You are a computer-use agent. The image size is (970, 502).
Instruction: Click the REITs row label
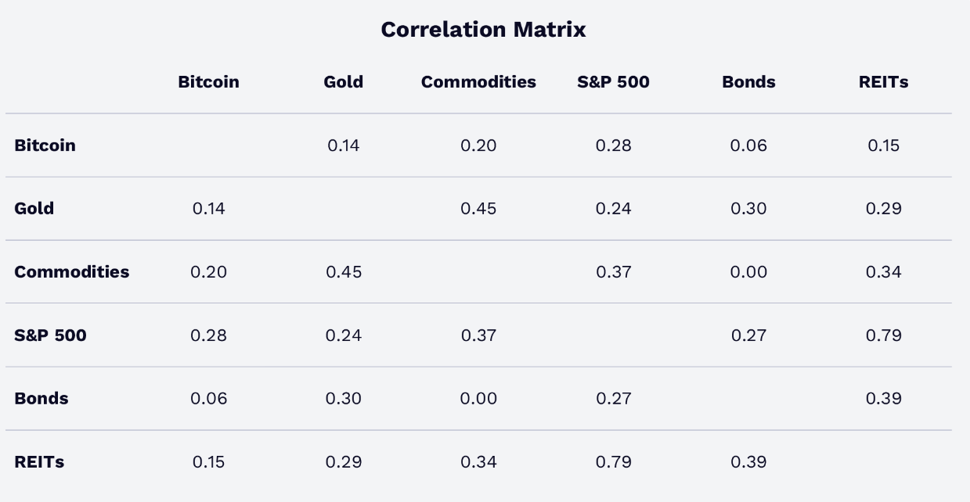39,462
